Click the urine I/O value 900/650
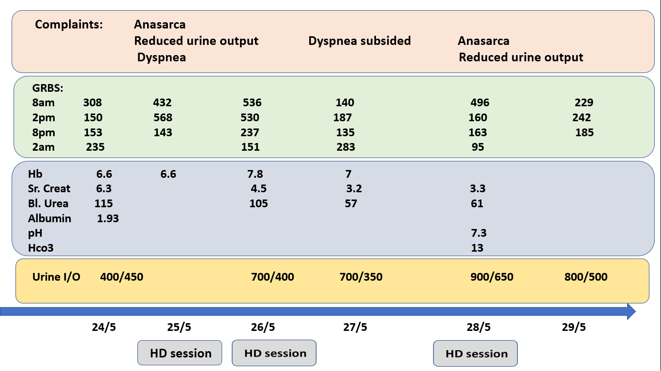The width and height of the screenshot is (661, 371). tap(492, 277)
